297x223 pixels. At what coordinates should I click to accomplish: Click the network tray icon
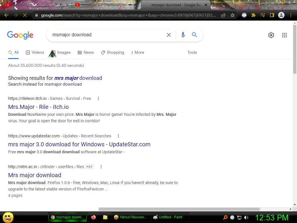(239, 217)
